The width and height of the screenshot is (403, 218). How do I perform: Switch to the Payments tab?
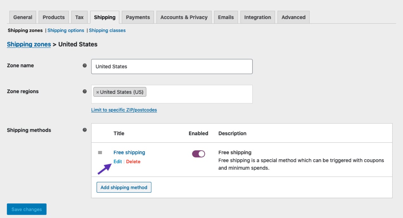point(138,17)
